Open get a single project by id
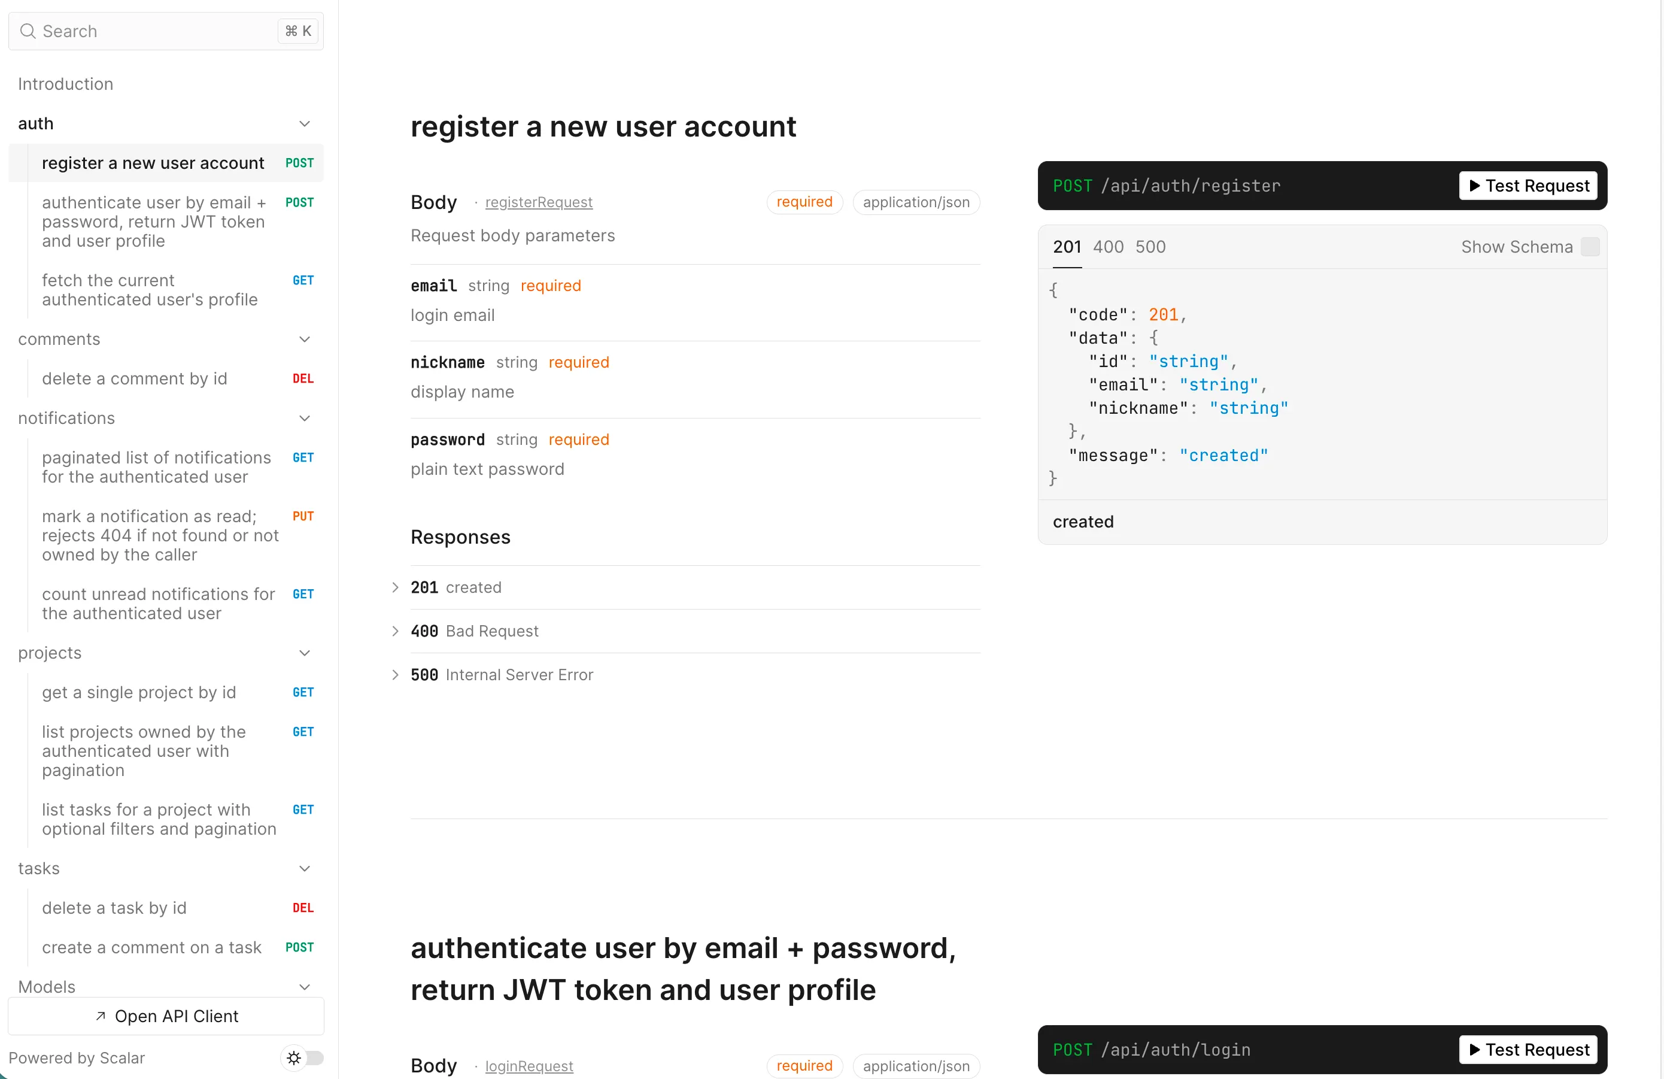1664x1079 pixels. coord(166,692)
